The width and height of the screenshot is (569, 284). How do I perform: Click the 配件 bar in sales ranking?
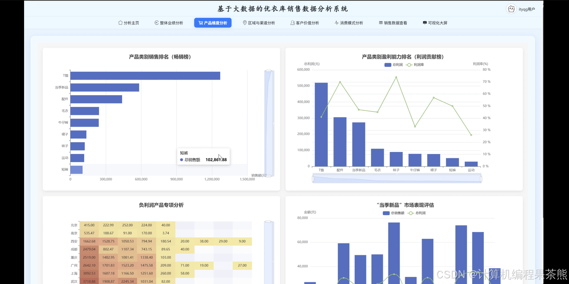(x=96, y=99)
